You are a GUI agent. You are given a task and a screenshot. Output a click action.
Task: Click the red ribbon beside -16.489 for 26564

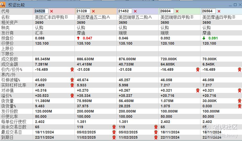coord(240,69)
